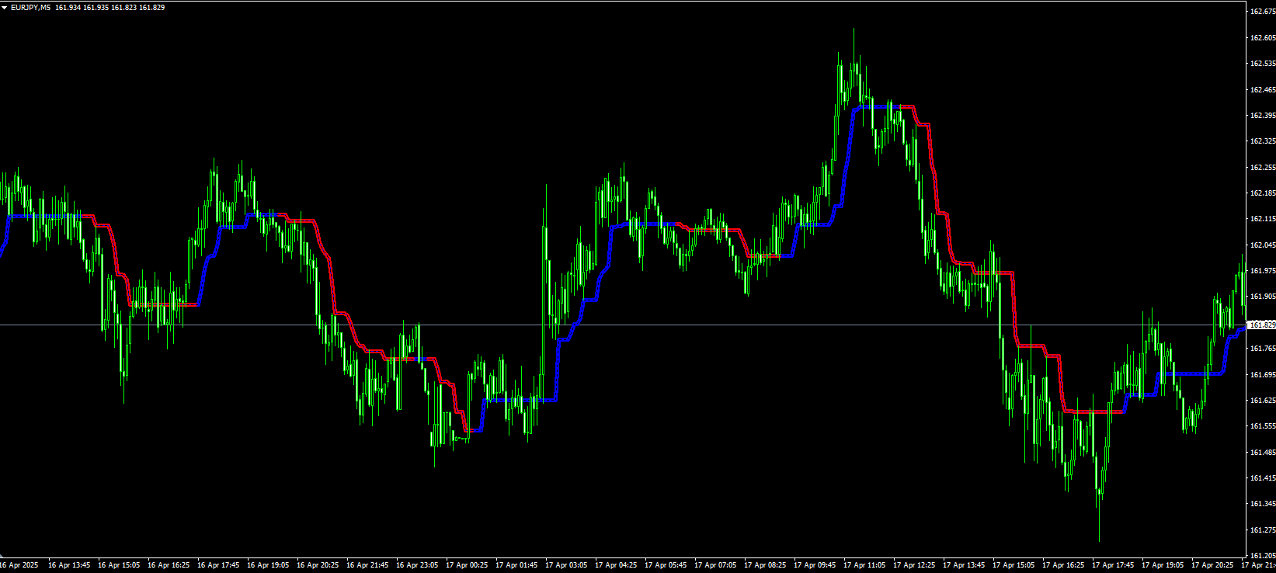Click the 17 Apr 12:25 time label
The width and height of the screenshot is (1276, 573).
(914, 565)
